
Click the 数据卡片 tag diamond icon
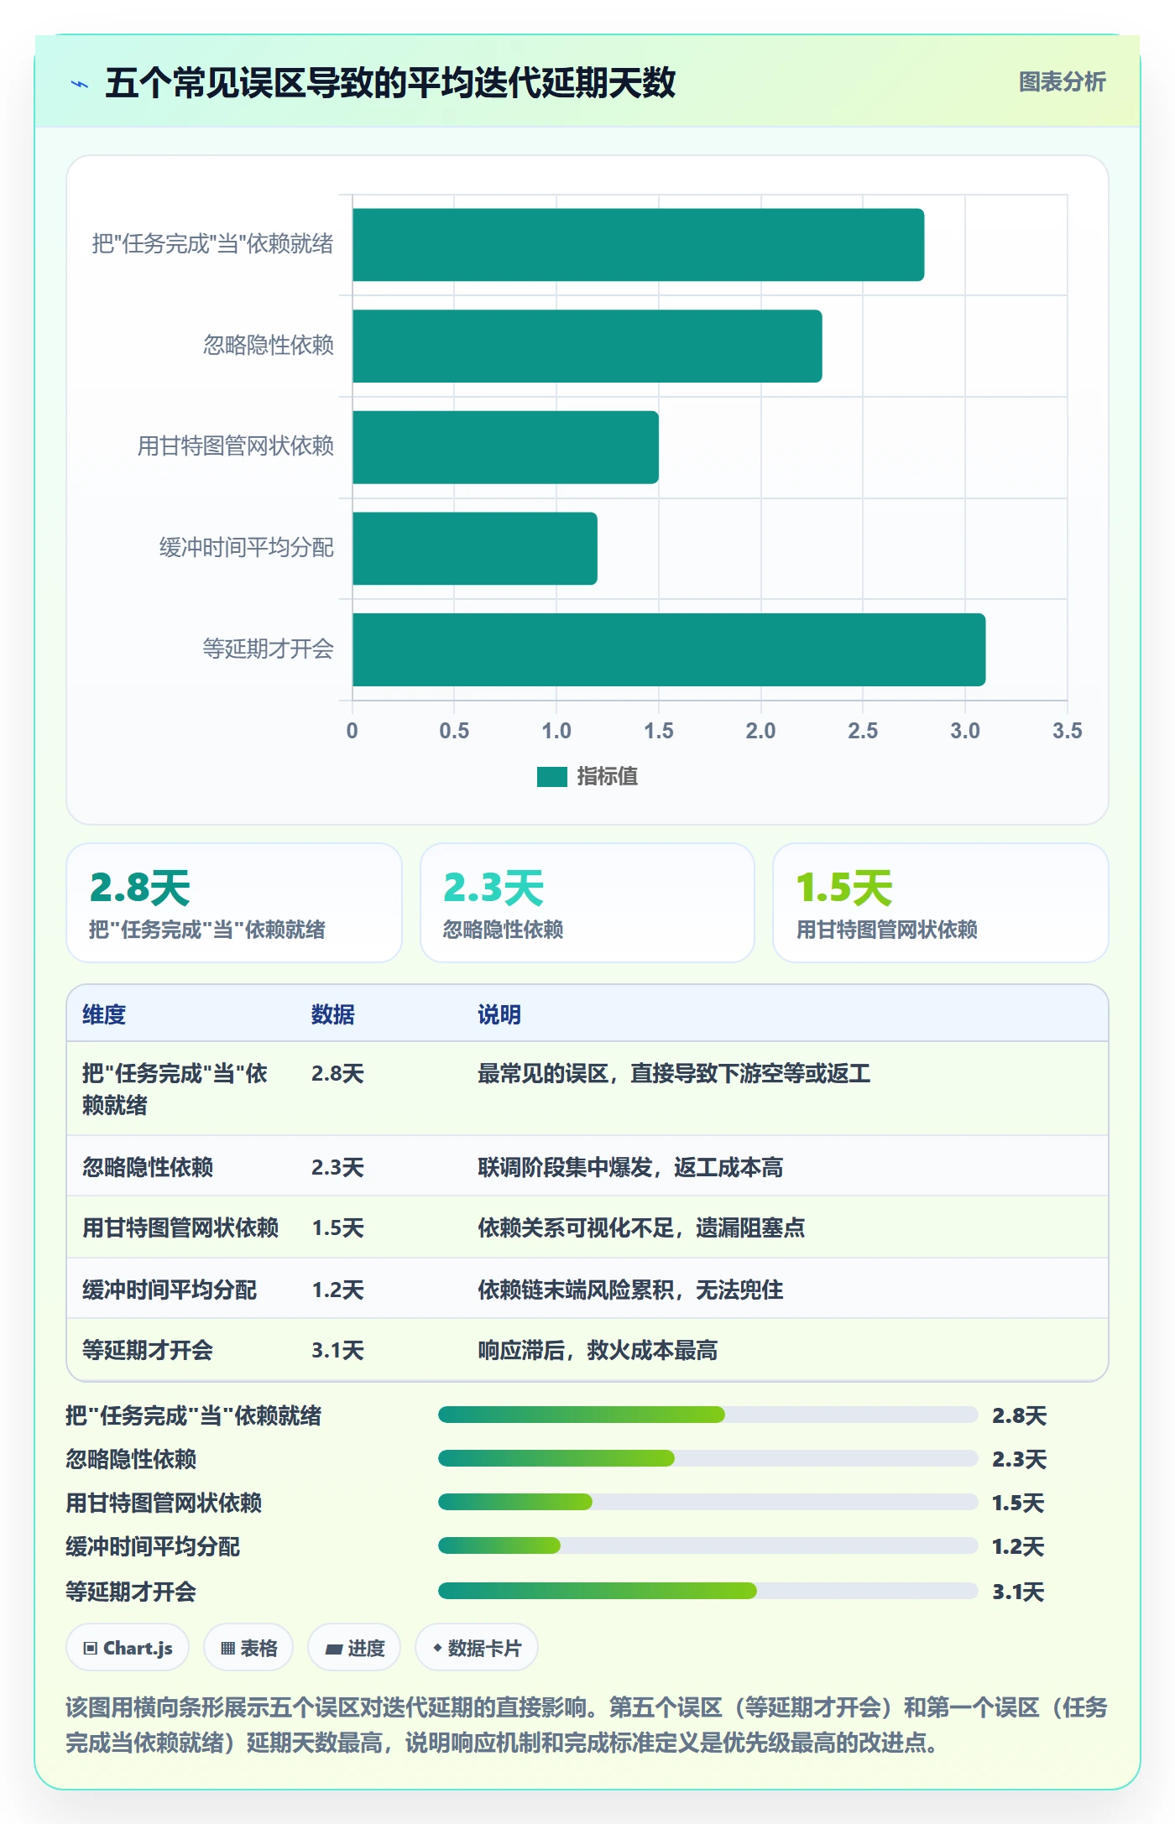[x=437, y=1648]
